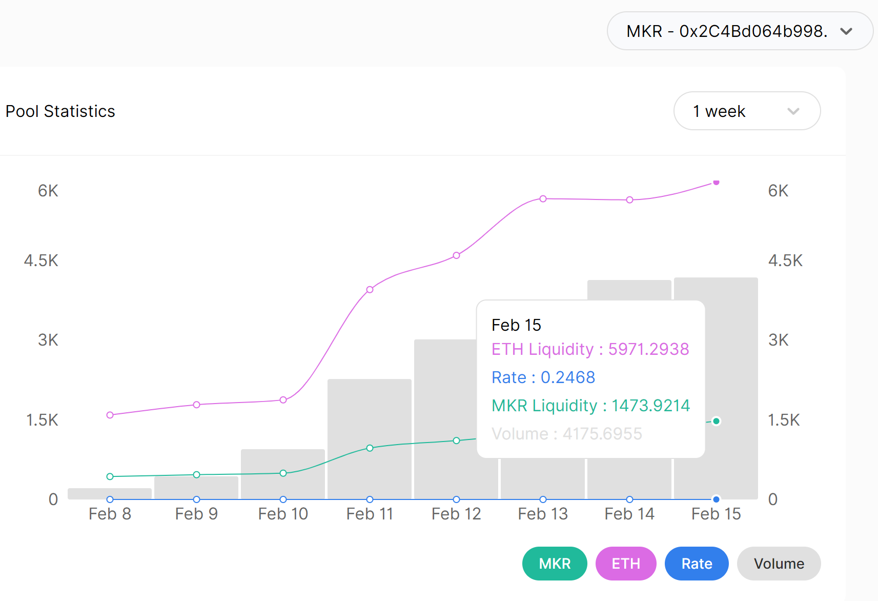
Task: Click the ETH liquidity point for Feb 14
Action: (629, 200)
